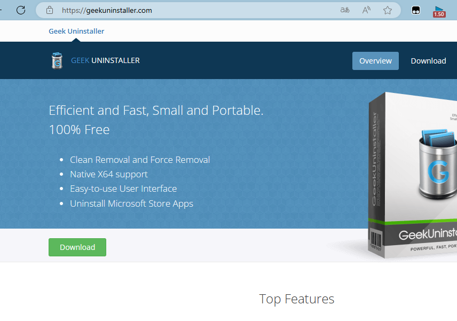Open the Download nav menu item
The width and height of the screenshot is (457, 321).
(x=428, y=61)
